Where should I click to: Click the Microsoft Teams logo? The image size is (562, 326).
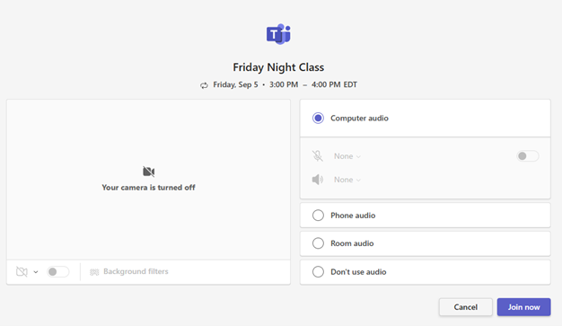tap(278, 34)
